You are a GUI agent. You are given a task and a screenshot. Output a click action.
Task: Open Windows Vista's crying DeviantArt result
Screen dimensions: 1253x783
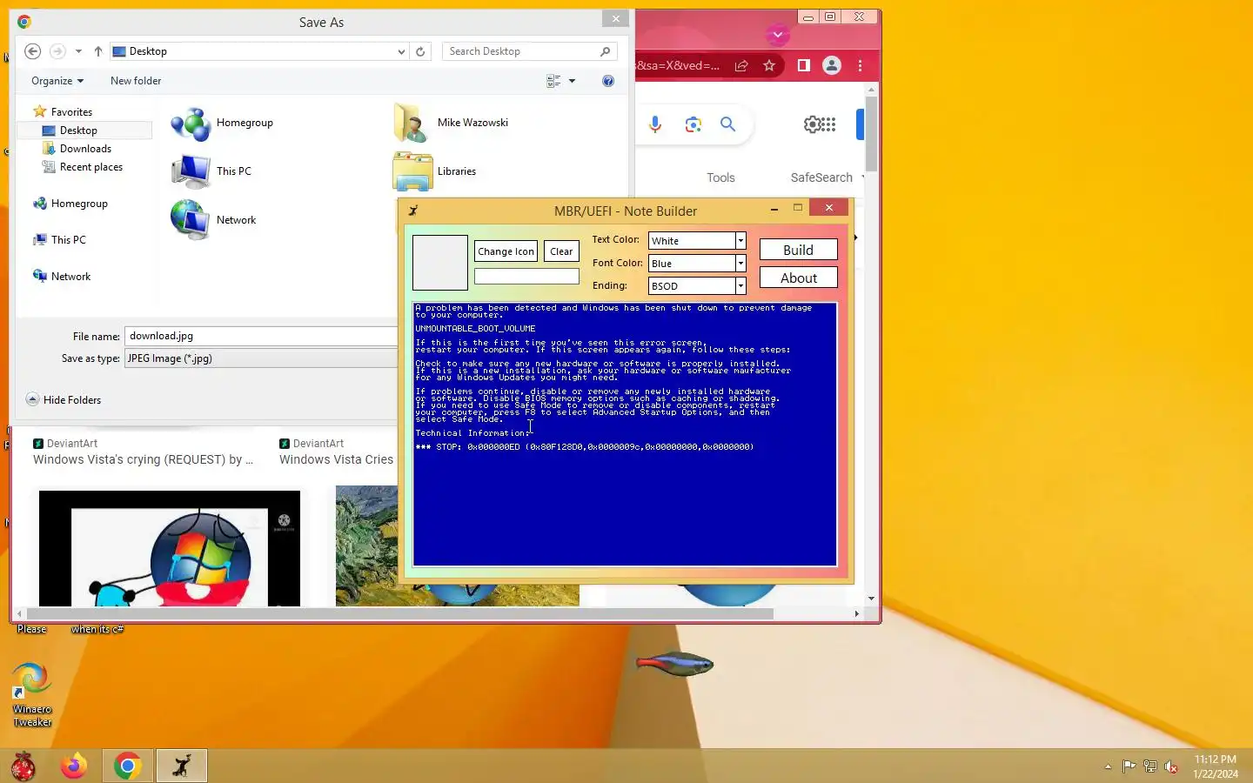pos(144,459)
